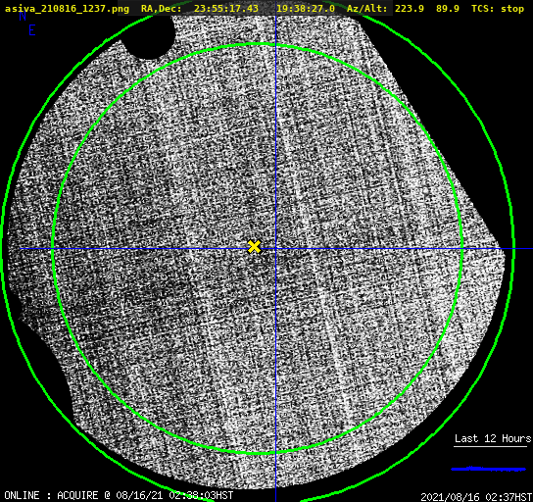The image size is (533, 502).
Task: Click the RA,Dec label in header
Action: [162, 9]
